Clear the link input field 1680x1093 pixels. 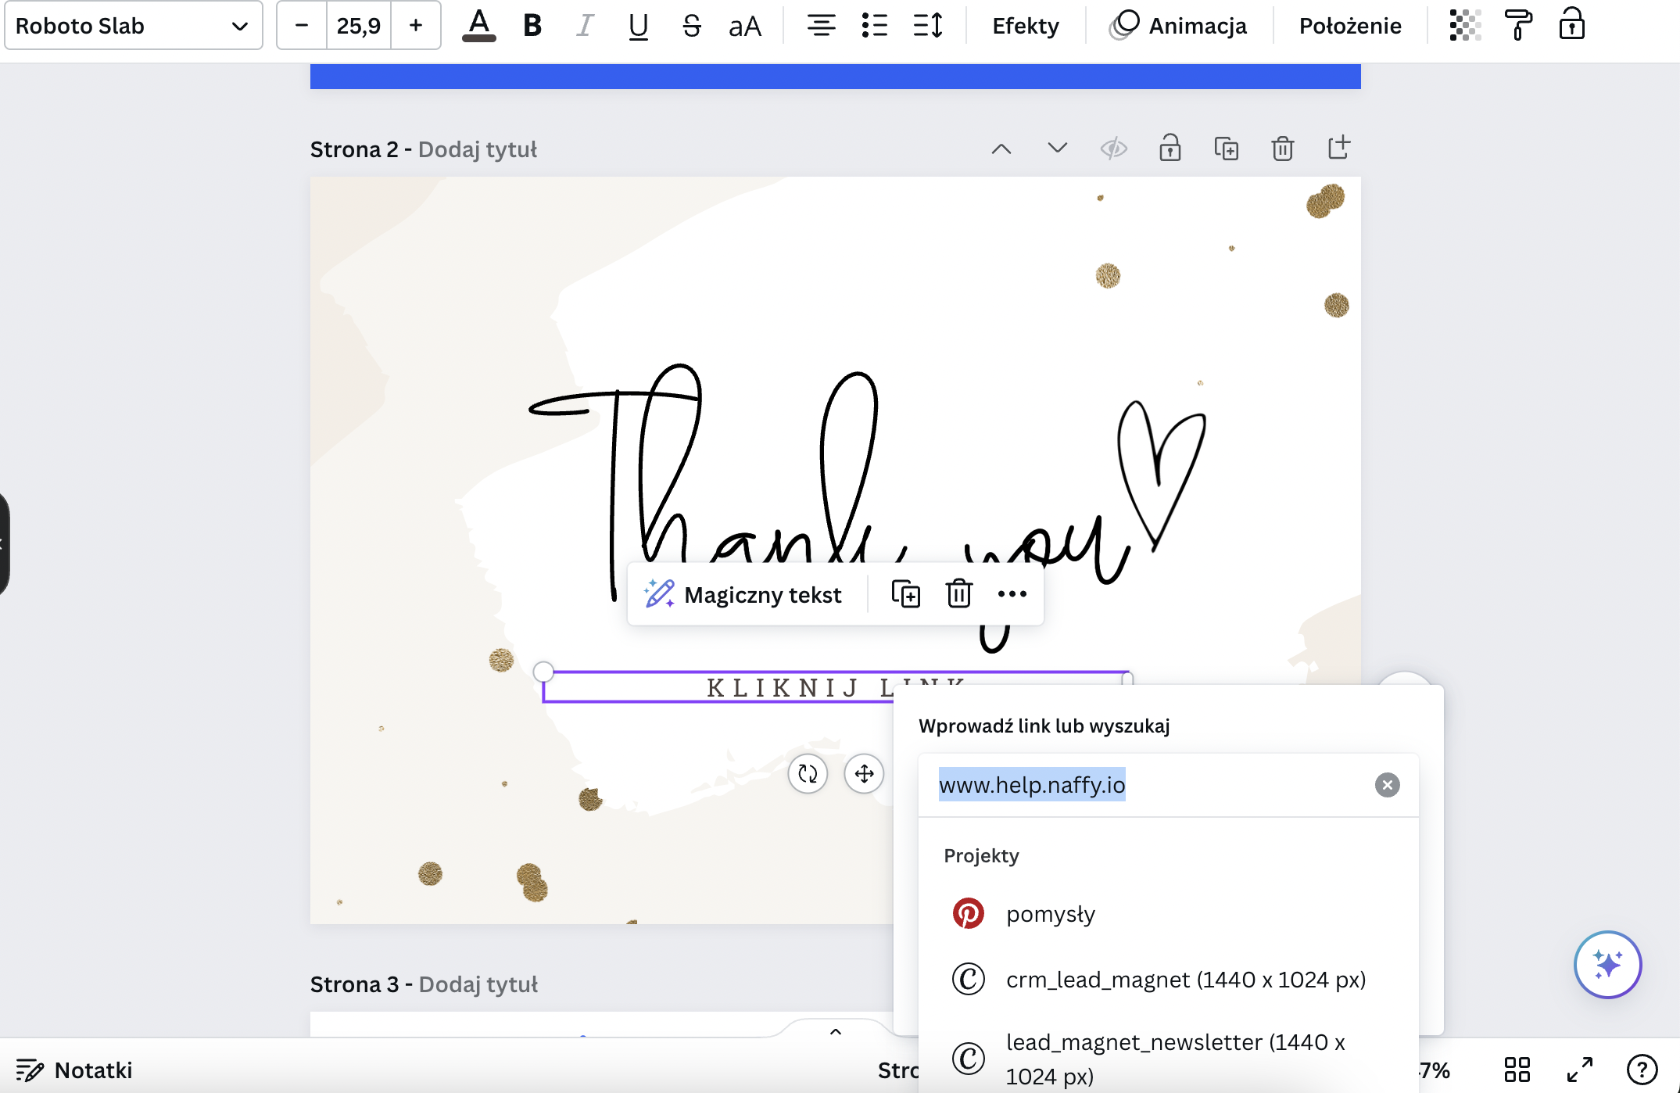(x=1388, y=785)
